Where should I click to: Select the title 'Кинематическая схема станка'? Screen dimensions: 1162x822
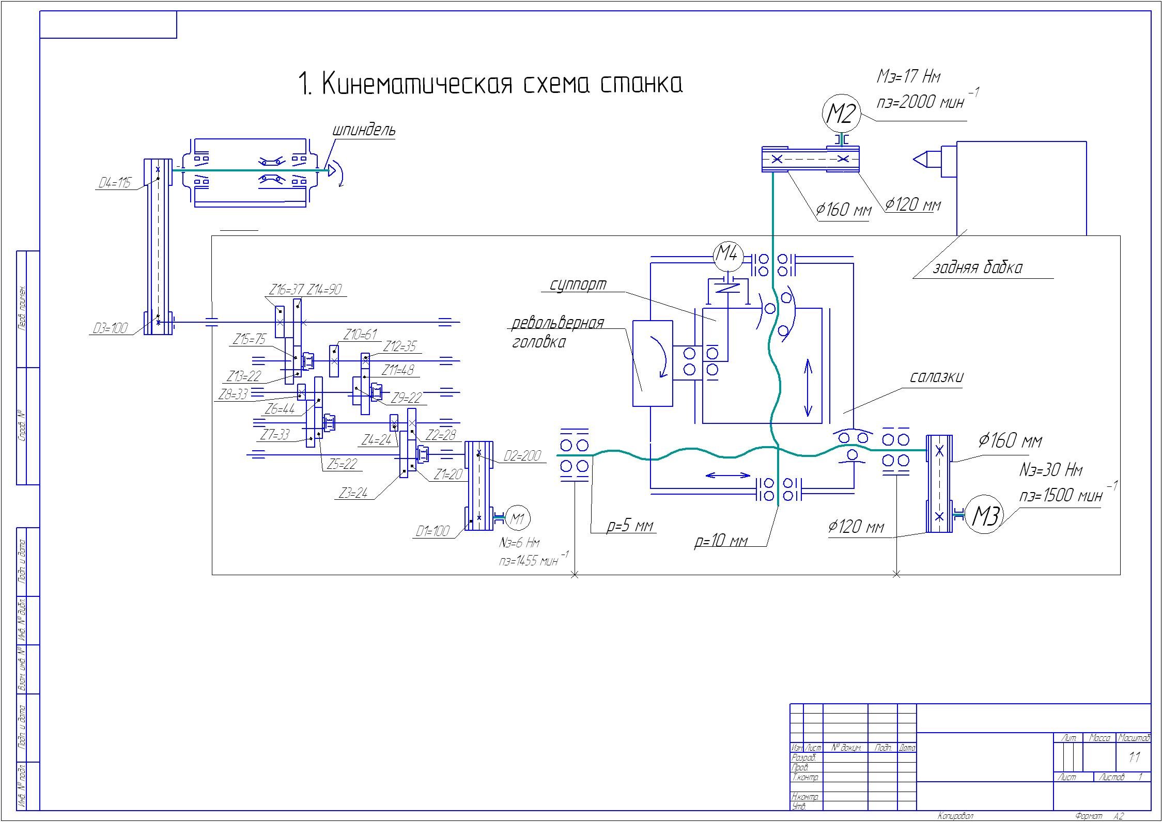[x=491, y=84]
